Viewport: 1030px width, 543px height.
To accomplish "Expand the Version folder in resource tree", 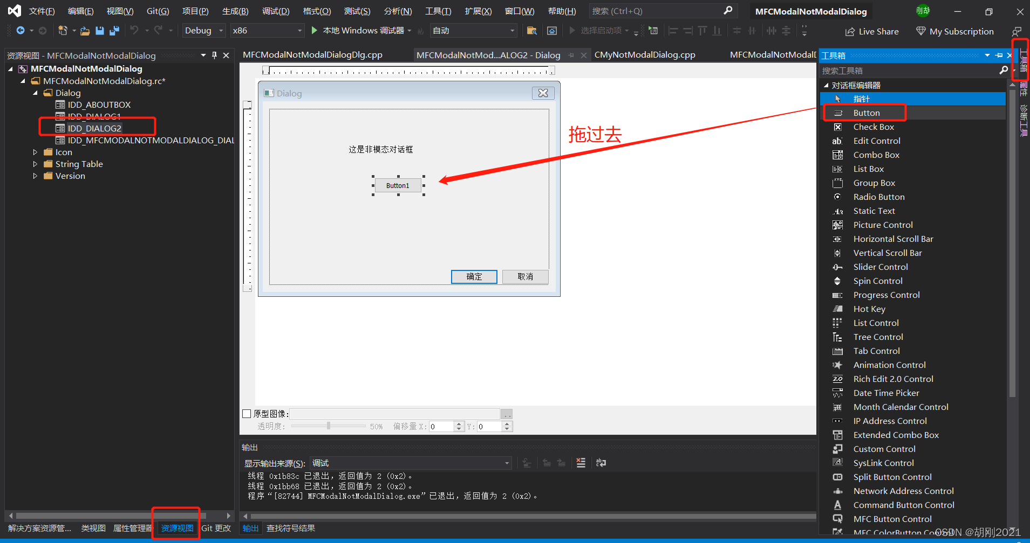I will pos(36,176).
